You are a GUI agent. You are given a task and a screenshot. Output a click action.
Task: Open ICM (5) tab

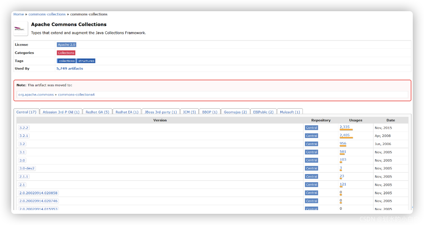190,112
